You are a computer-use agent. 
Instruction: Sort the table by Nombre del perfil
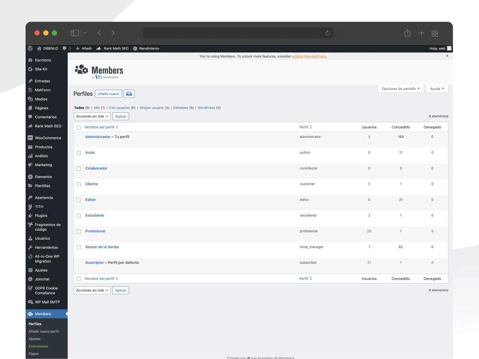[x=99, y=127]
